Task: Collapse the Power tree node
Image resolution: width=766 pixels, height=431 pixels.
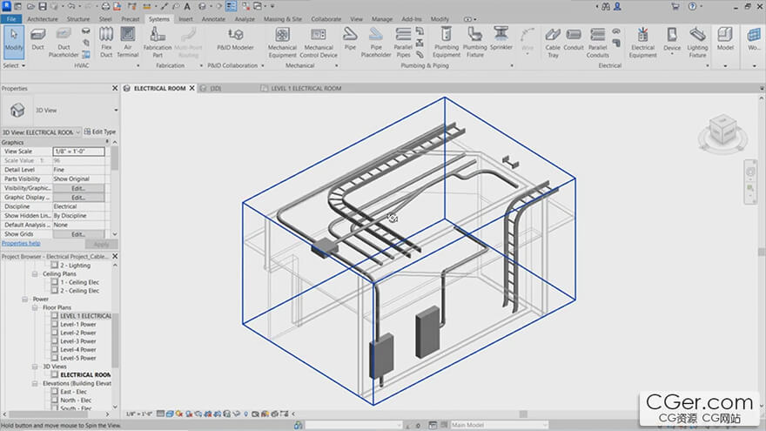Action: pyautogui.click(x=25, y=299)
